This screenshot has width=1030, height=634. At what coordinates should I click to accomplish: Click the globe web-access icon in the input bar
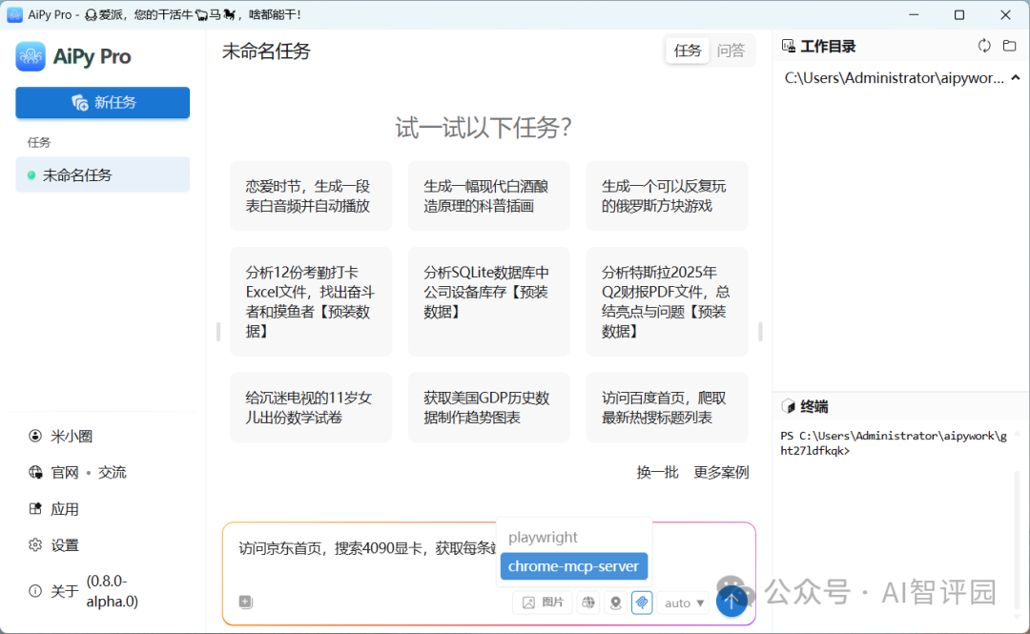588,603
